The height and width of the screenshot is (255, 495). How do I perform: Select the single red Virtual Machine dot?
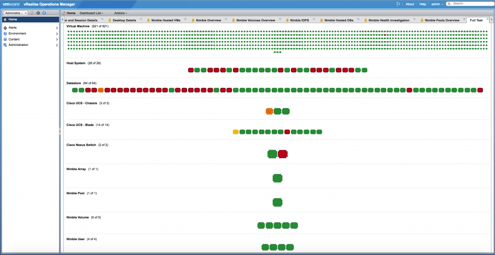click(x=385, y=35)
